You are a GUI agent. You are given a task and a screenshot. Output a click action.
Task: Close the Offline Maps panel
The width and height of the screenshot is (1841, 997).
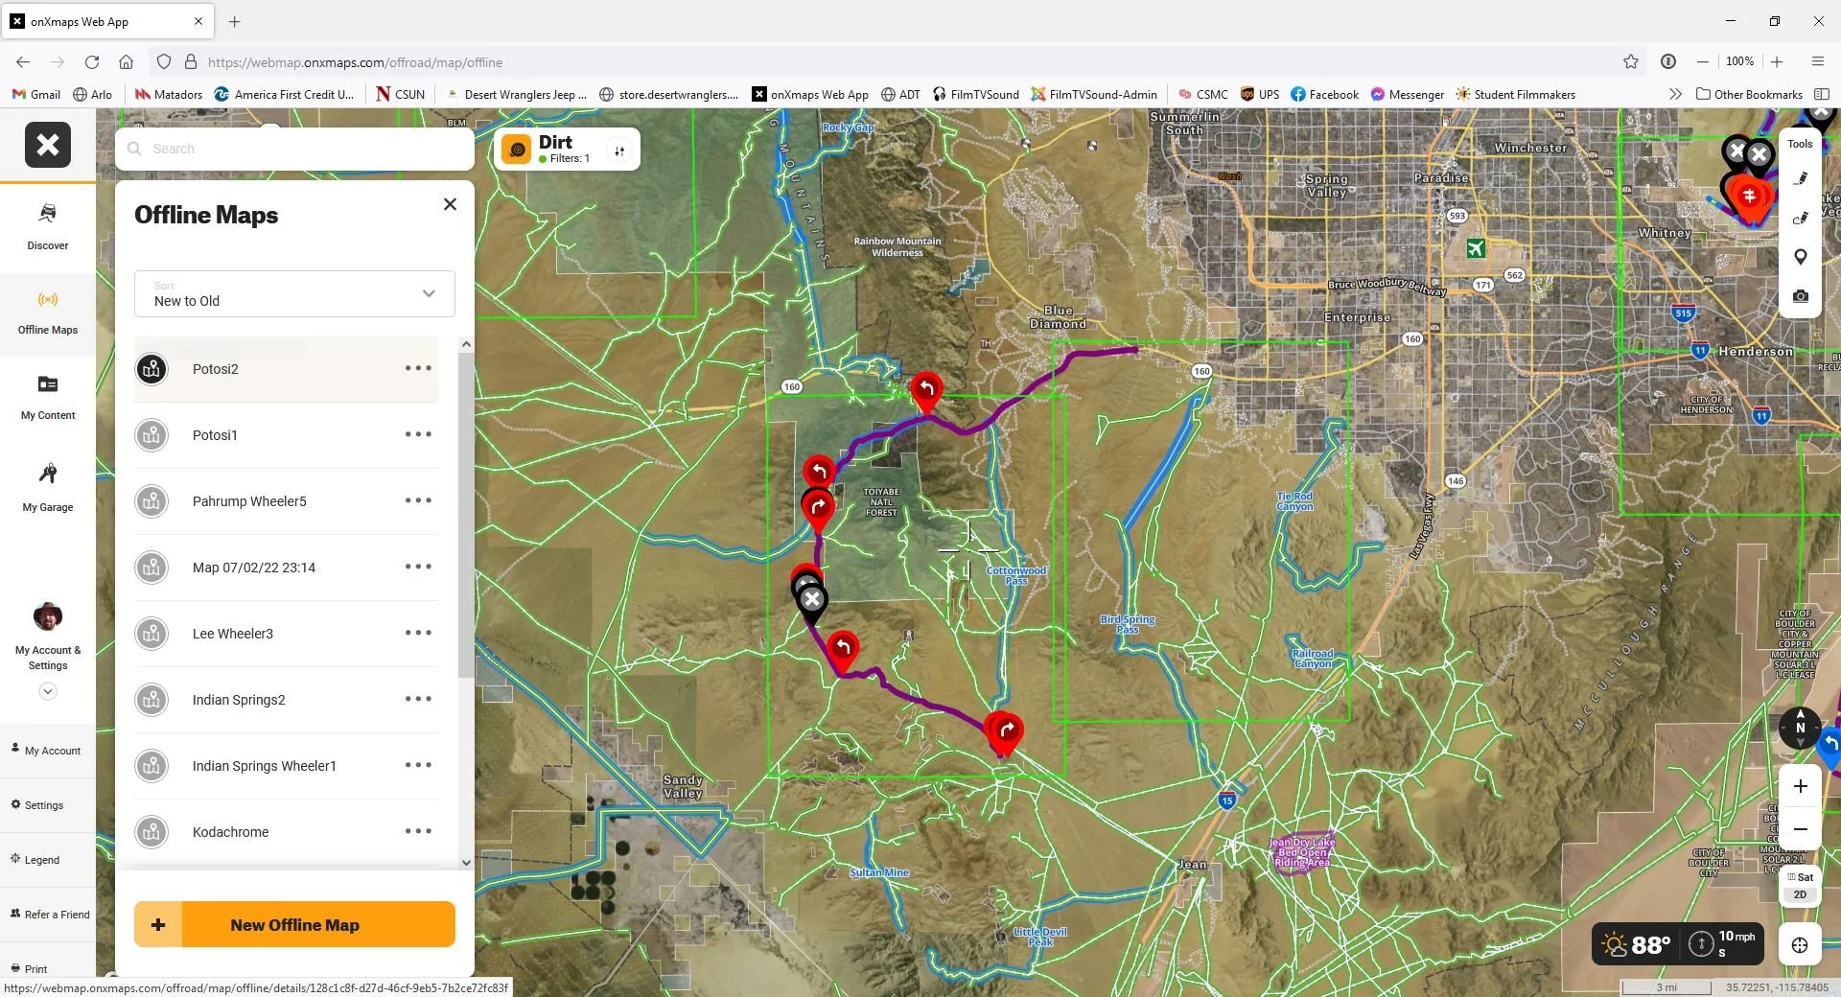pos(450,204)
